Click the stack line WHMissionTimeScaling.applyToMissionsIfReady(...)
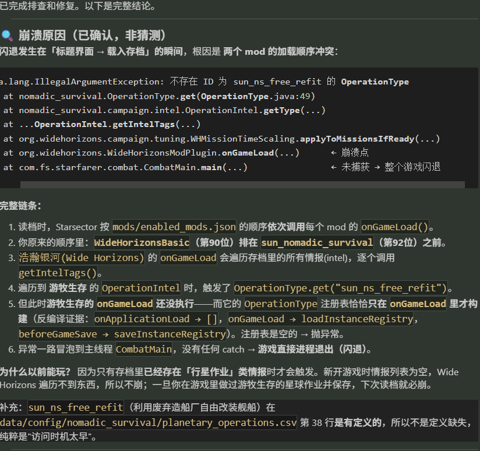The width and height of the screenshot is (480, 451). click(221, 139)
